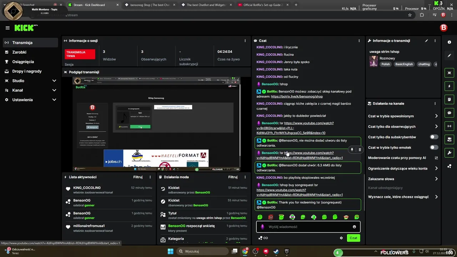The width and height of the screenshot is (457, 257).
Task: Expand Ustawienia menu in left sidebar
Action: [x=30, y=100]
